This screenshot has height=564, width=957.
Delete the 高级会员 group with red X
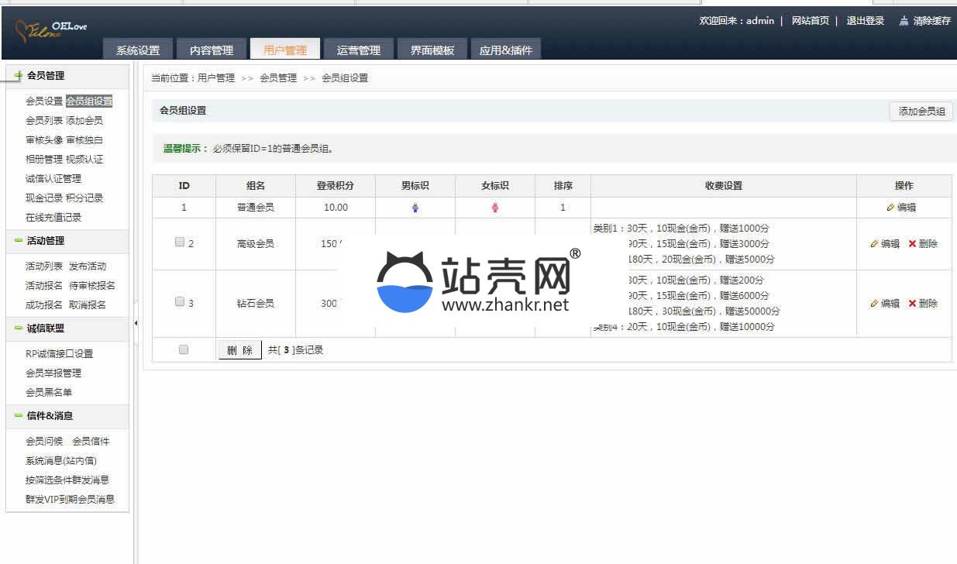click(912, 244)
